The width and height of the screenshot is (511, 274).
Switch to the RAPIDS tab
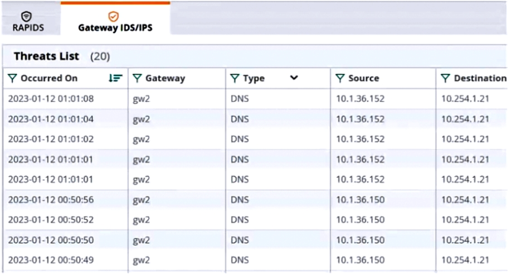(x=28, y=27)
